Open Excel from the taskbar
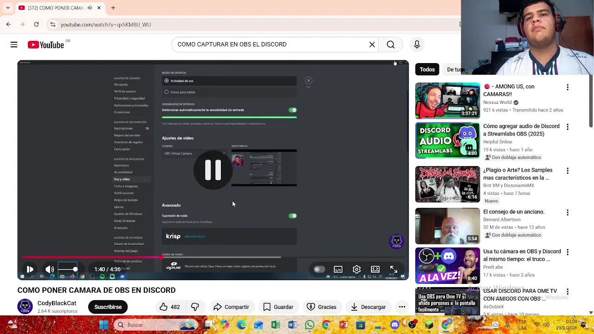This screenshot has height=334, width=594. (276, 325)
